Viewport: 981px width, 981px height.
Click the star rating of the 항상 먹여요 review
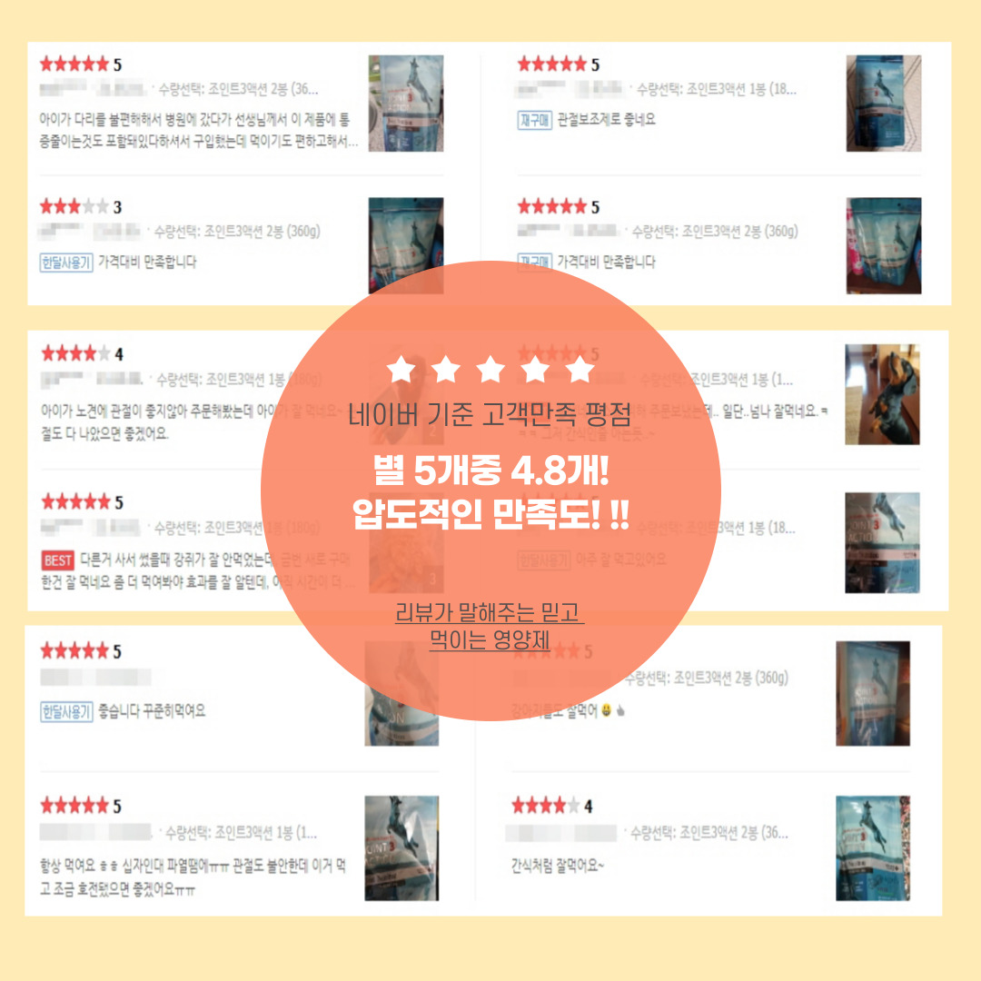(81, 806)
